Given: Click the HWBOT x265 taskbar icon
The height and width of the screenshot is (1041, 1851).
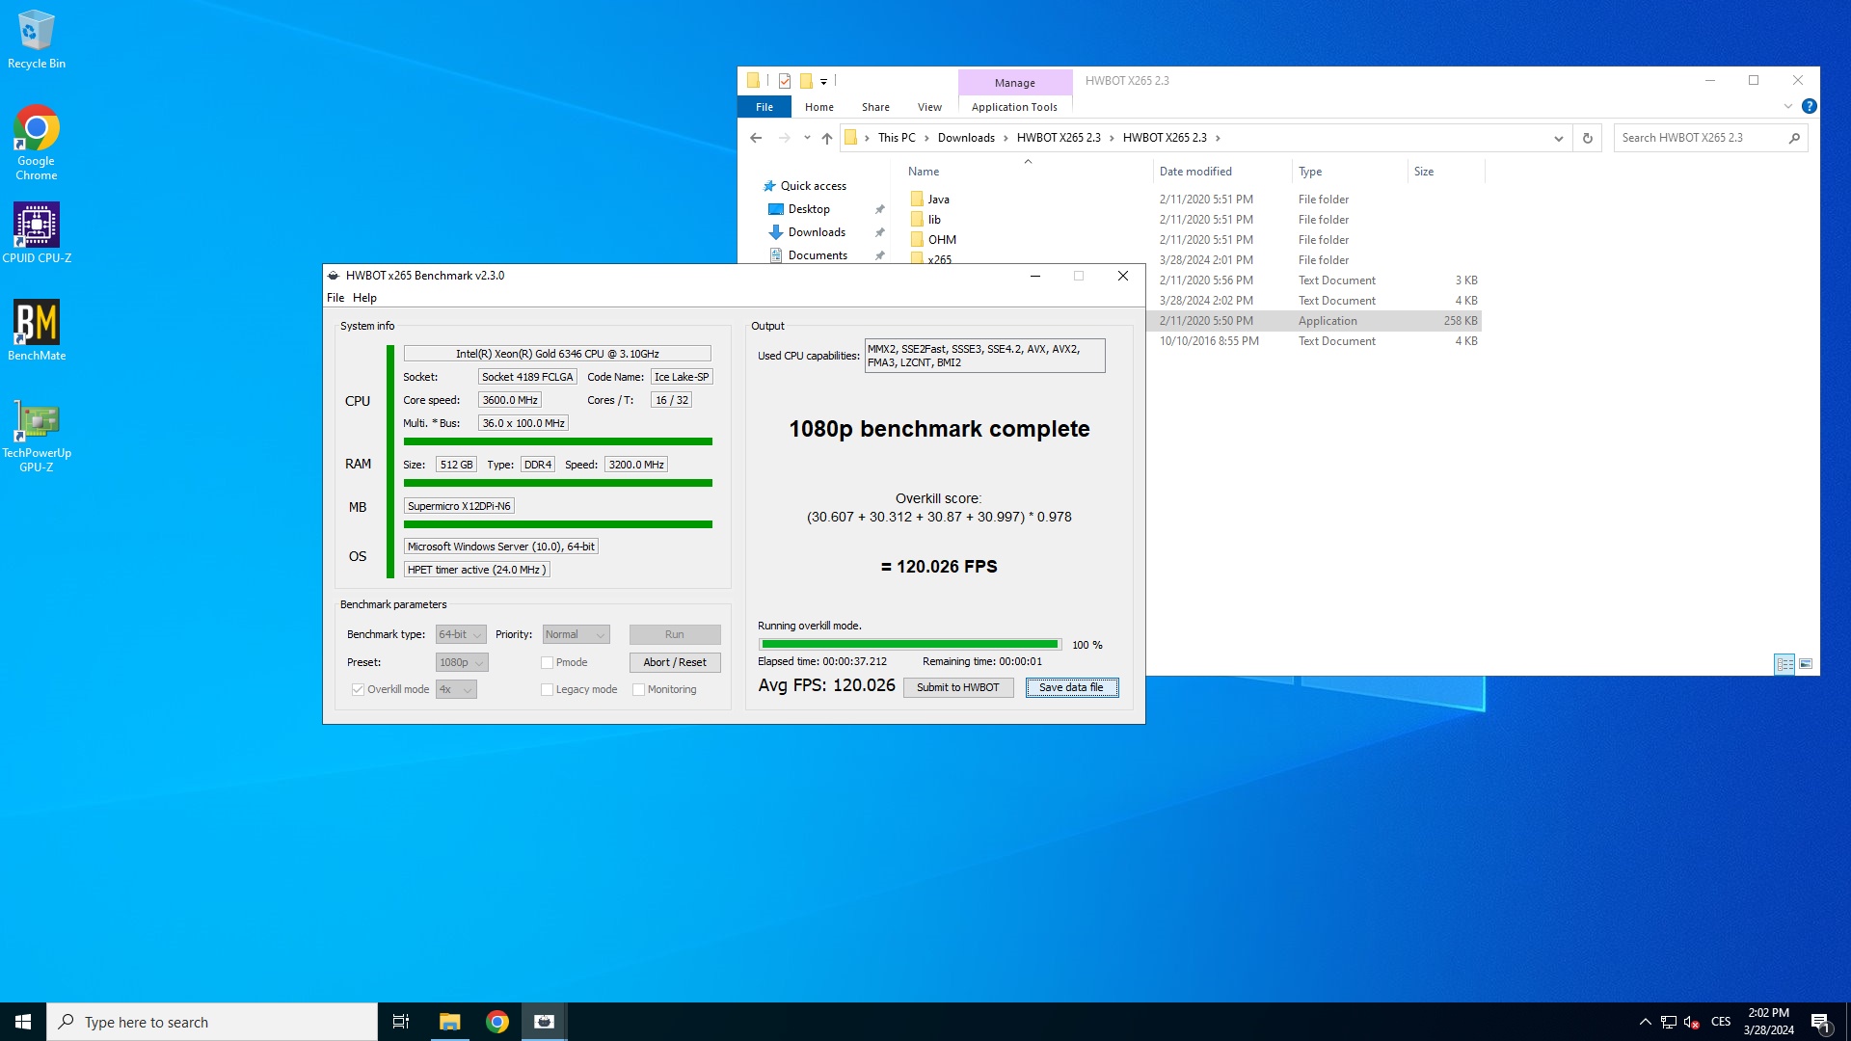Looking at the screenshot, I should tap(545, 1022).
